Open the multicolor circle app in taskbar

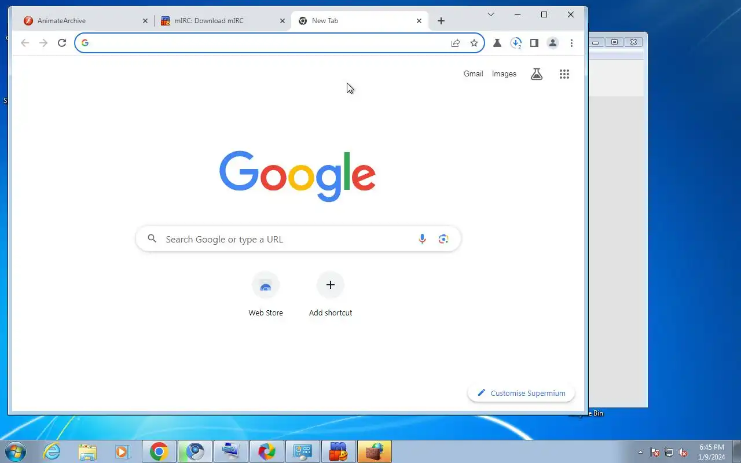(267, 451)
